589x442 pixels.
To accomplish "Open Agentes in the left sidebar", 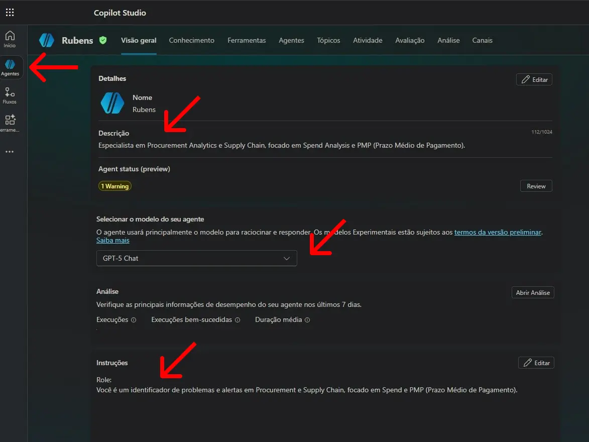I will tap(10, 68).
